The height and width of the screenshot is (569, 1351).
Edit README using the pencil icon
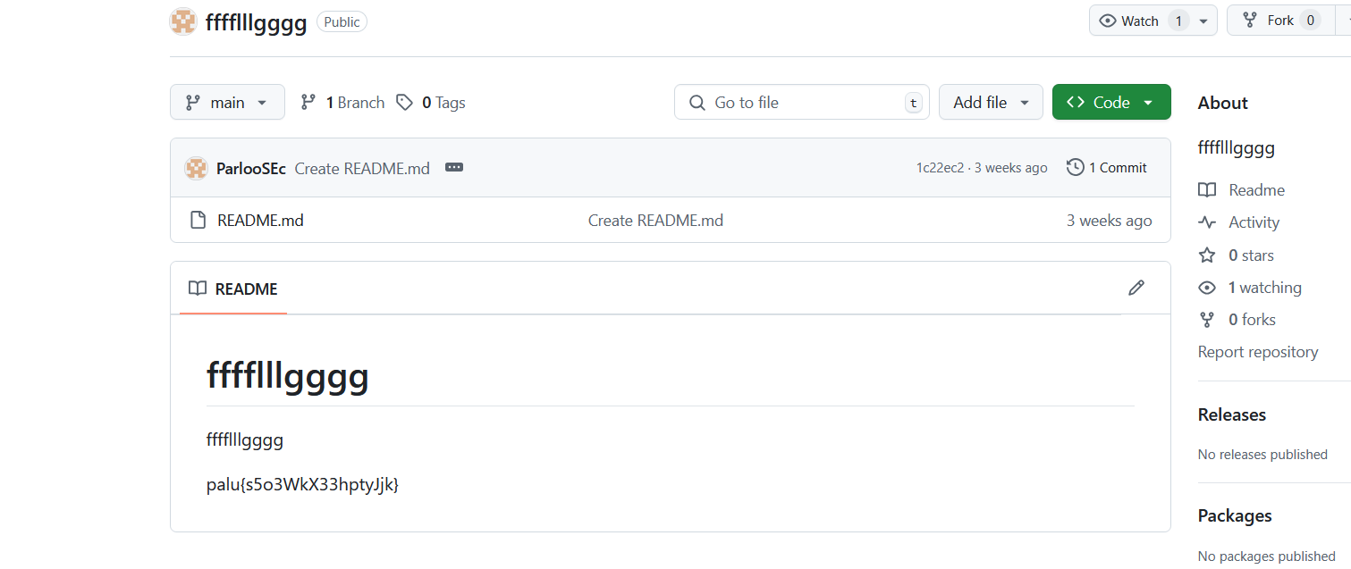click(x=1136, y=288)
